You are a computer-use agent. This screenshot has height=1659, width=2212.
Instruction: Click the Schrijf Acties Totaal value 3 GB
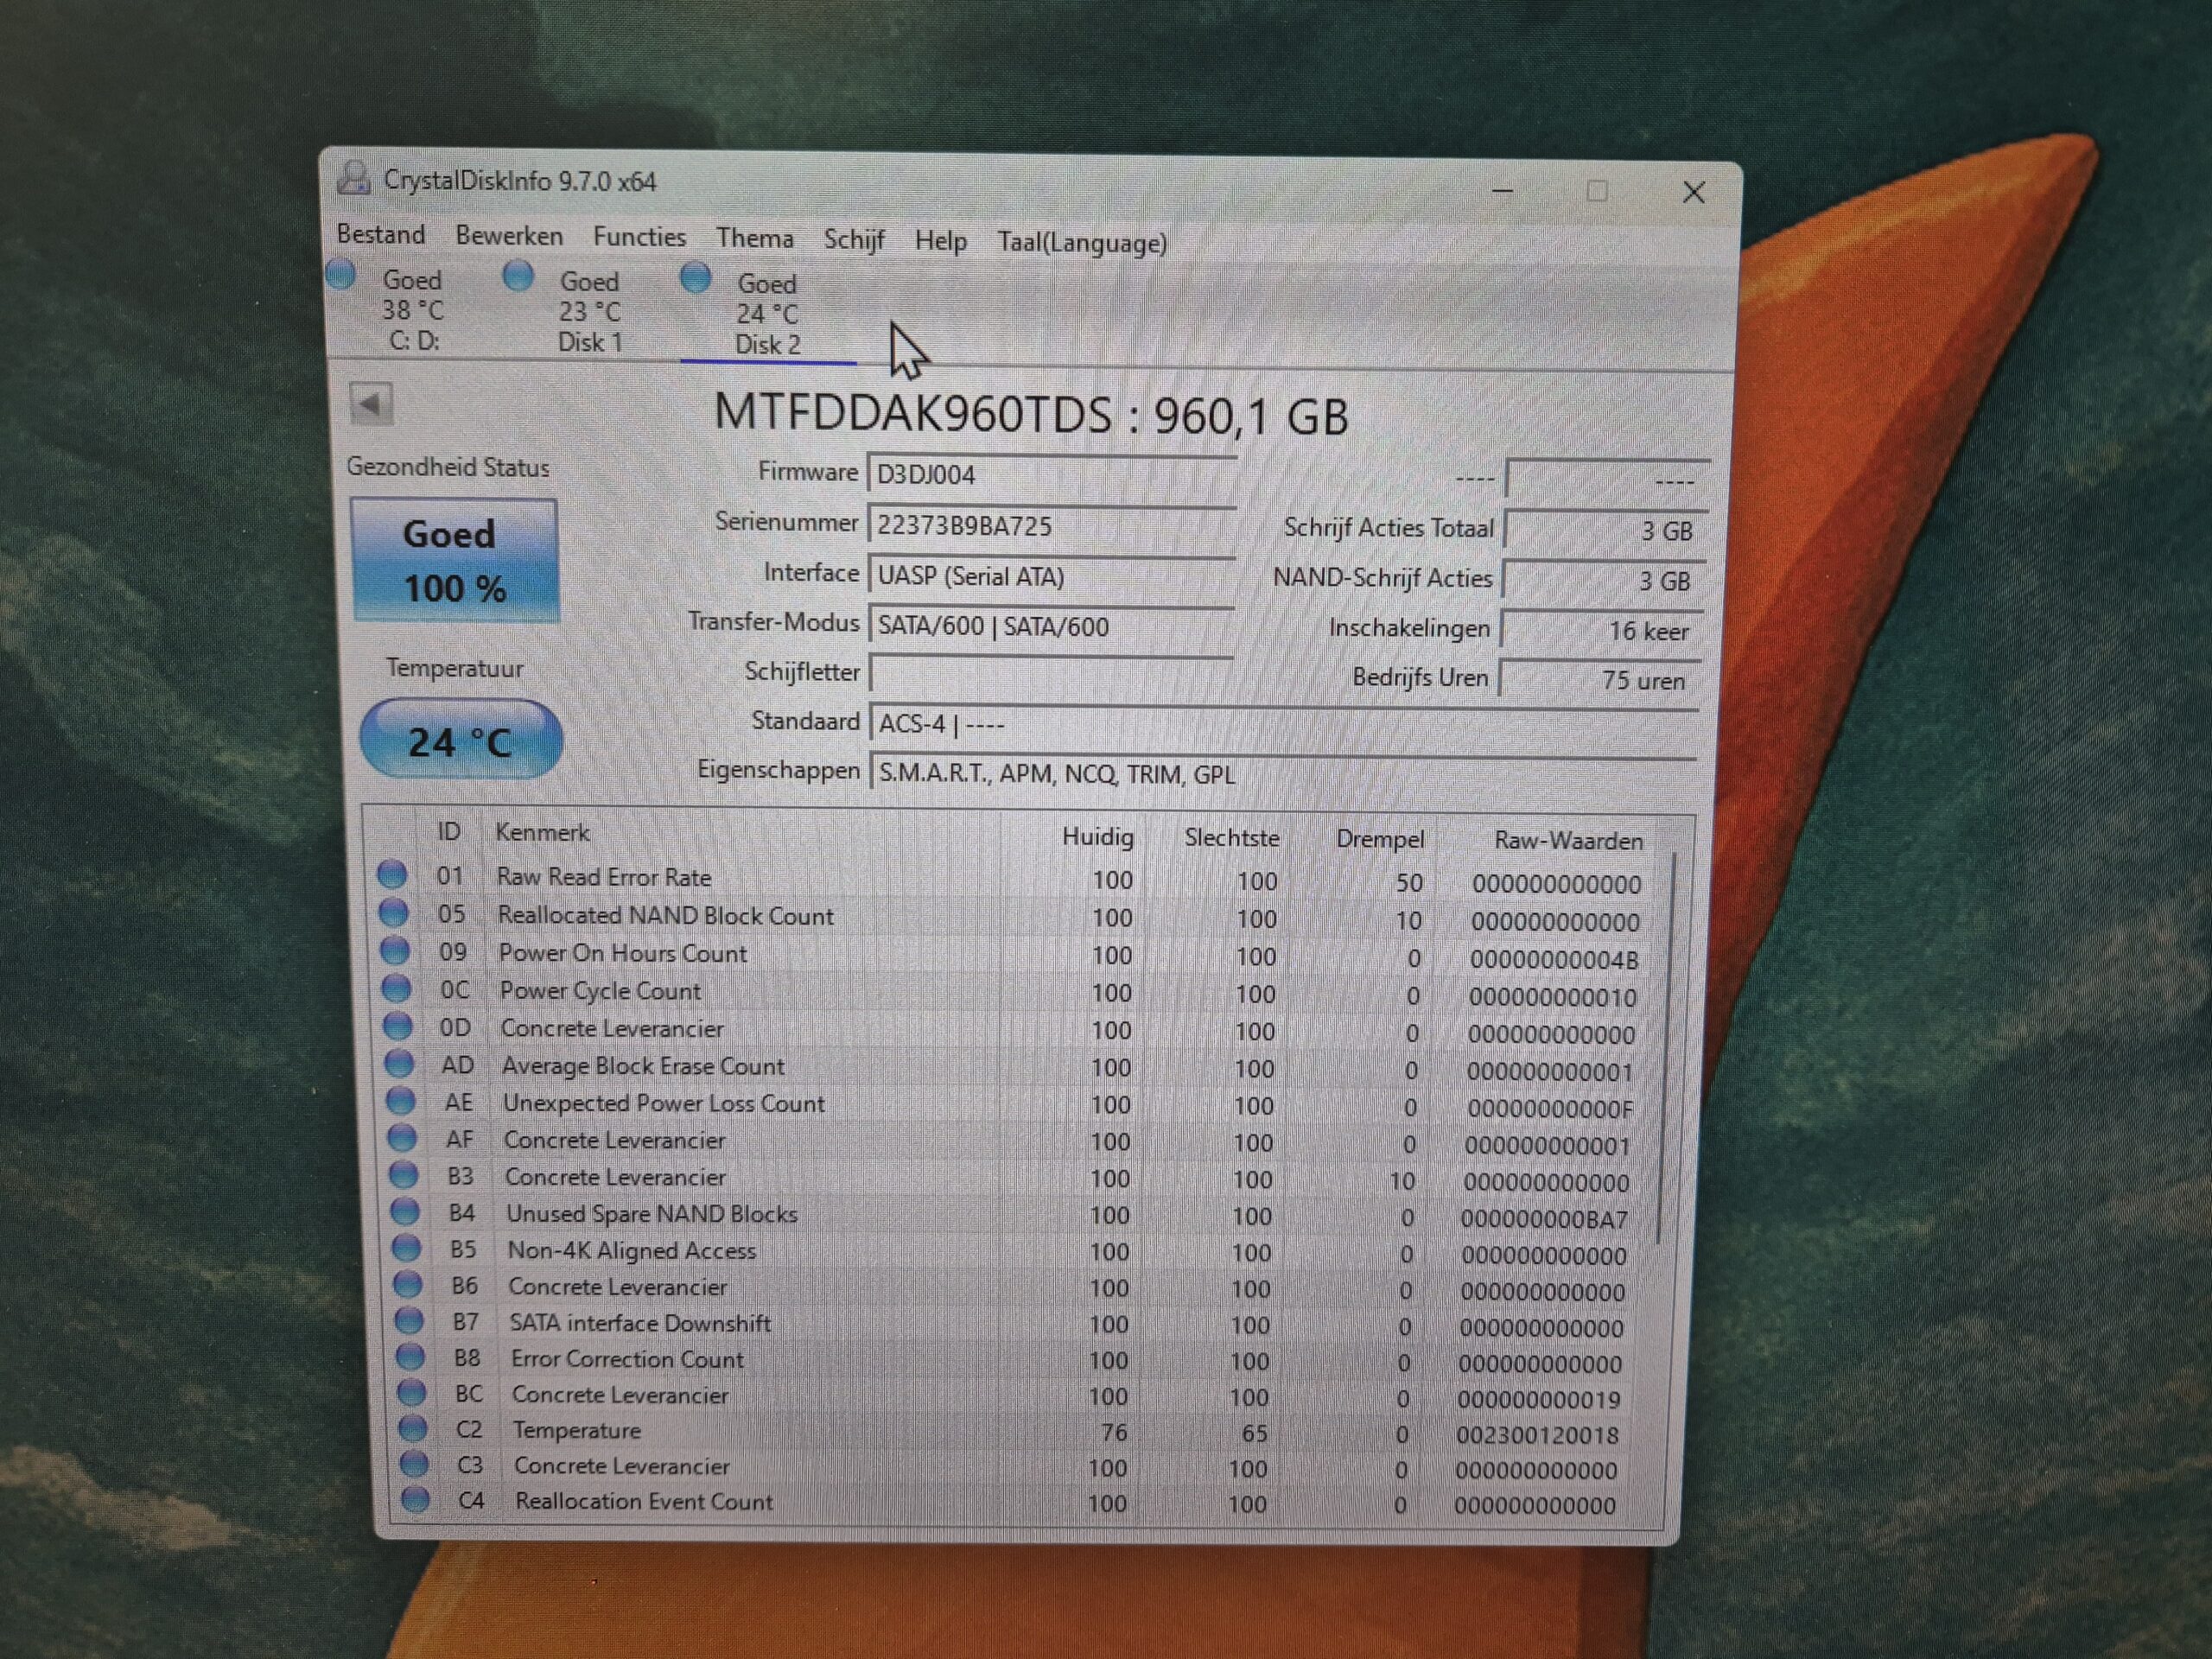coord(1605,530)
